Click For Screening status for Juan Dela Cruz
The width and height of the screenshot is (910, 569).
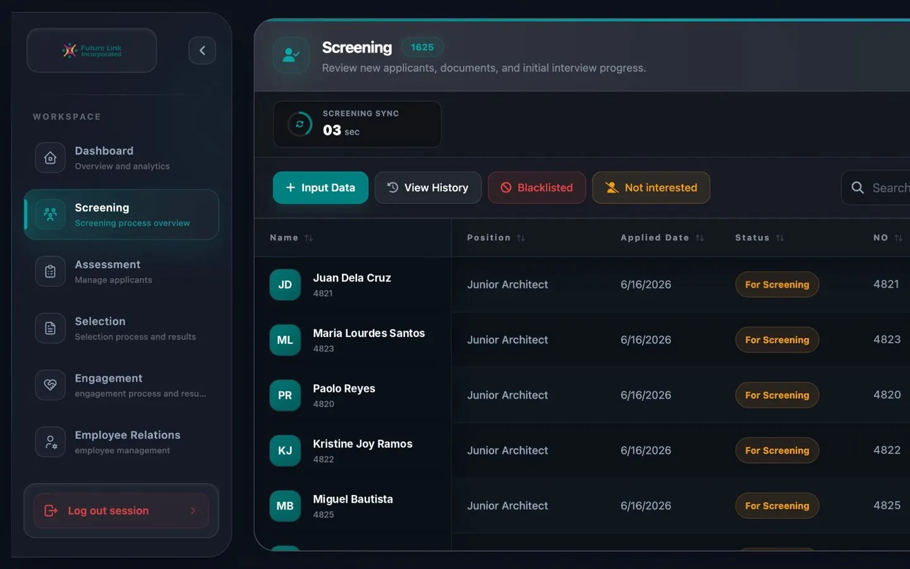[777, 284]
